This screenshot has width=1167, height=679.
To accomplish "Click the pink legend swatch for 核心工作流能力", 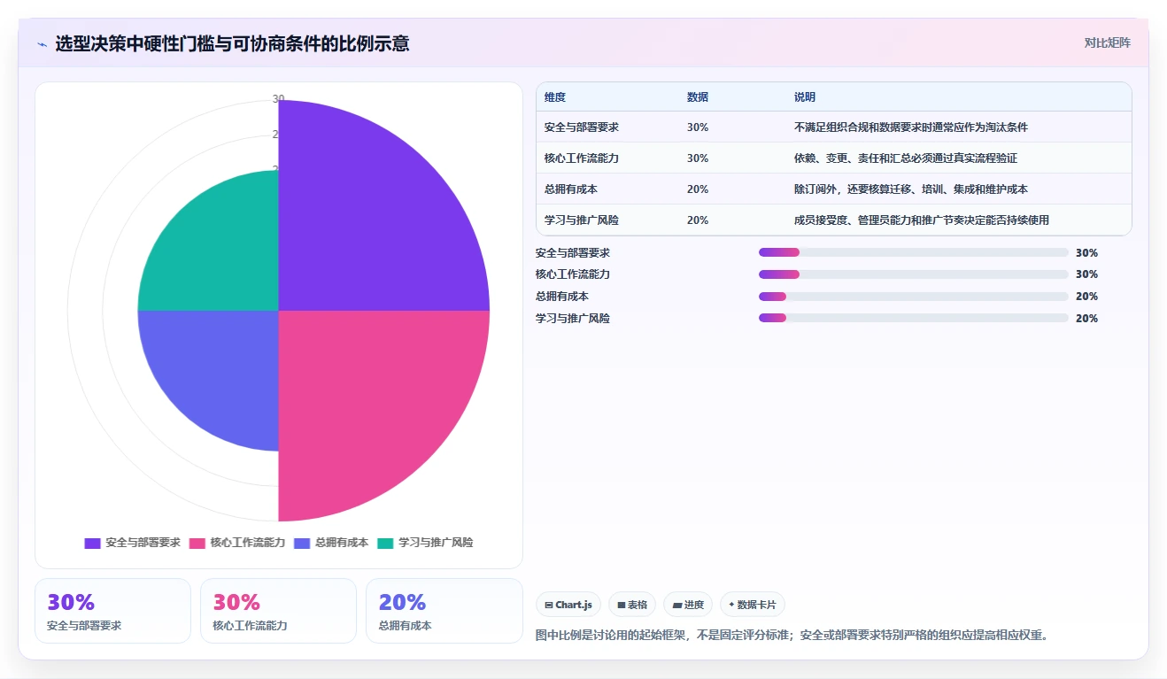I will click(x=197, y=544).
